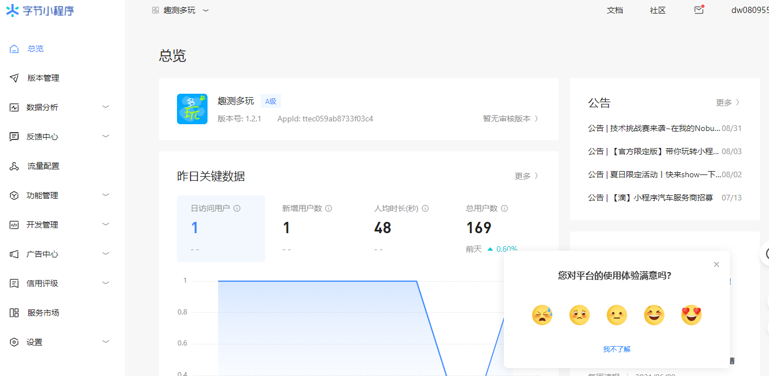The width and height of the screenshot is (769, 376).
Task: Close the satisfaction survey popup
Action: click(x=716, y=264)
